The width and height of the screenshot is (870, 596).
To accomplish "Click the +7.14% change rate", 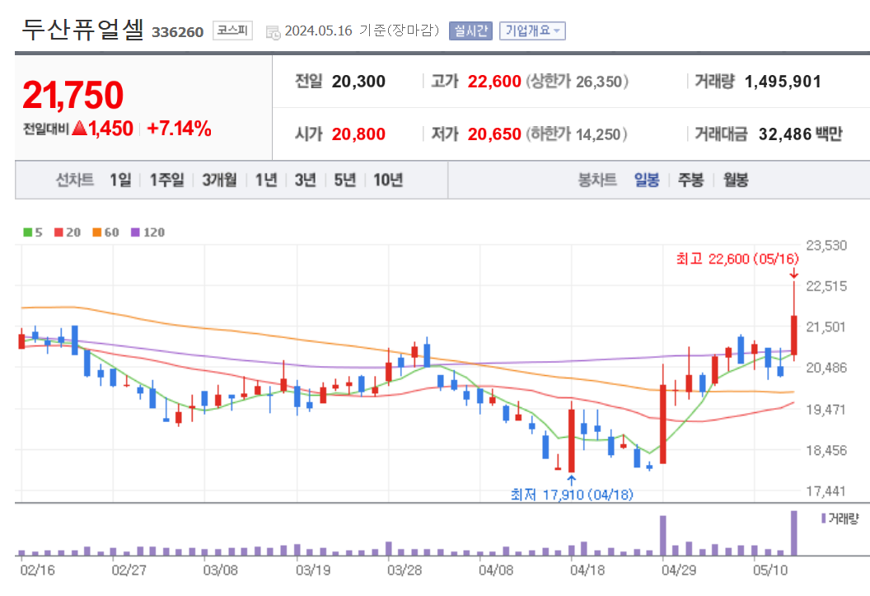I will tap(180, 129).
